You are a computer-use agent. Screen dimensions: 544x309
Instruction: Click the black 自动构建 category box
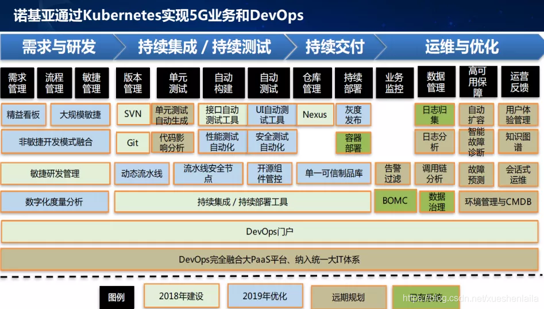coord(224,83)
